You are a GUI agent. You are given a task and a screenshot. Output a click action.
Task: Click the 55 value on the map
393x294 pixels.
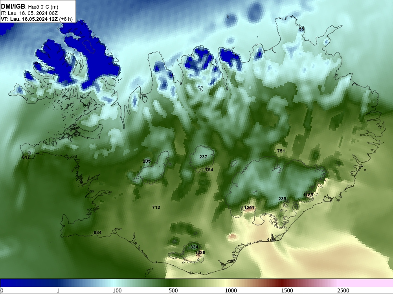(301, 29)
